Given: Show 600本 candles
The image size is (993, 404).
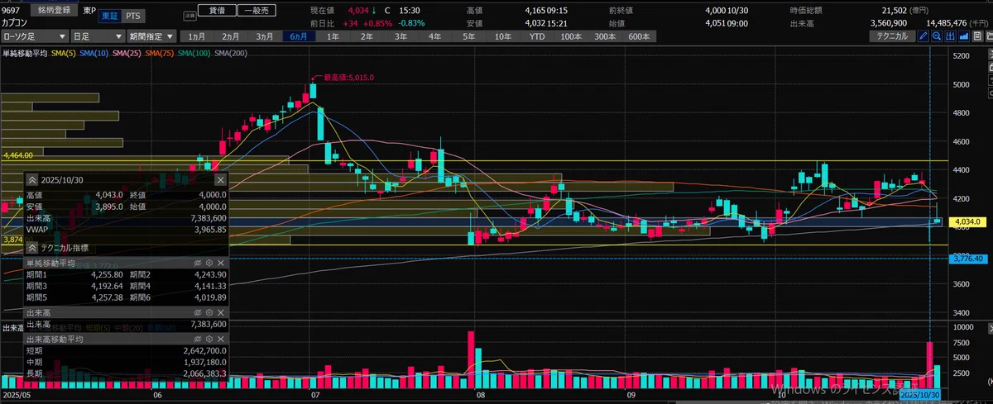Looking at the screenshot, I should 639,36.
